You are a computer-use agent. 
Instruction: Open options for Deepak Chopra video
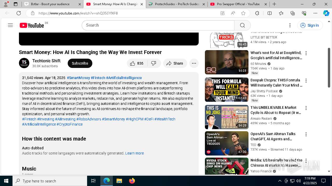pos(306,81)
